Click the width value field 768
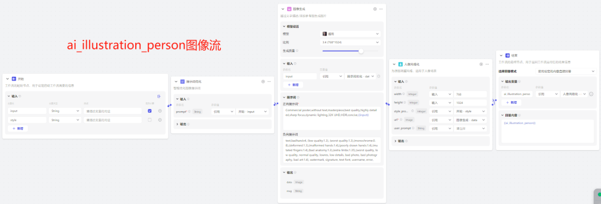This screenshot has height=204, width=601. tap(470, 94)
